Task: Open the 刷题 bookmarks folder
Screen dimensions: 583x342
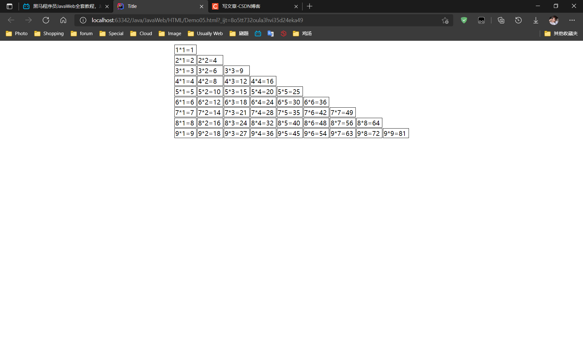Action: (239, 34)
